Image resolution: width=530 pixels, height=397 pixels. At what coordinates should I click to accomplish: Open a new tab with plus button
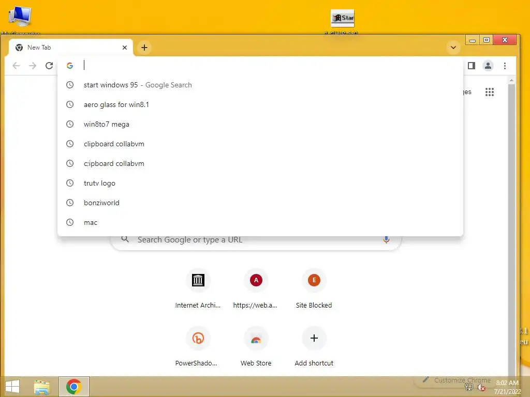pos(144,48)
